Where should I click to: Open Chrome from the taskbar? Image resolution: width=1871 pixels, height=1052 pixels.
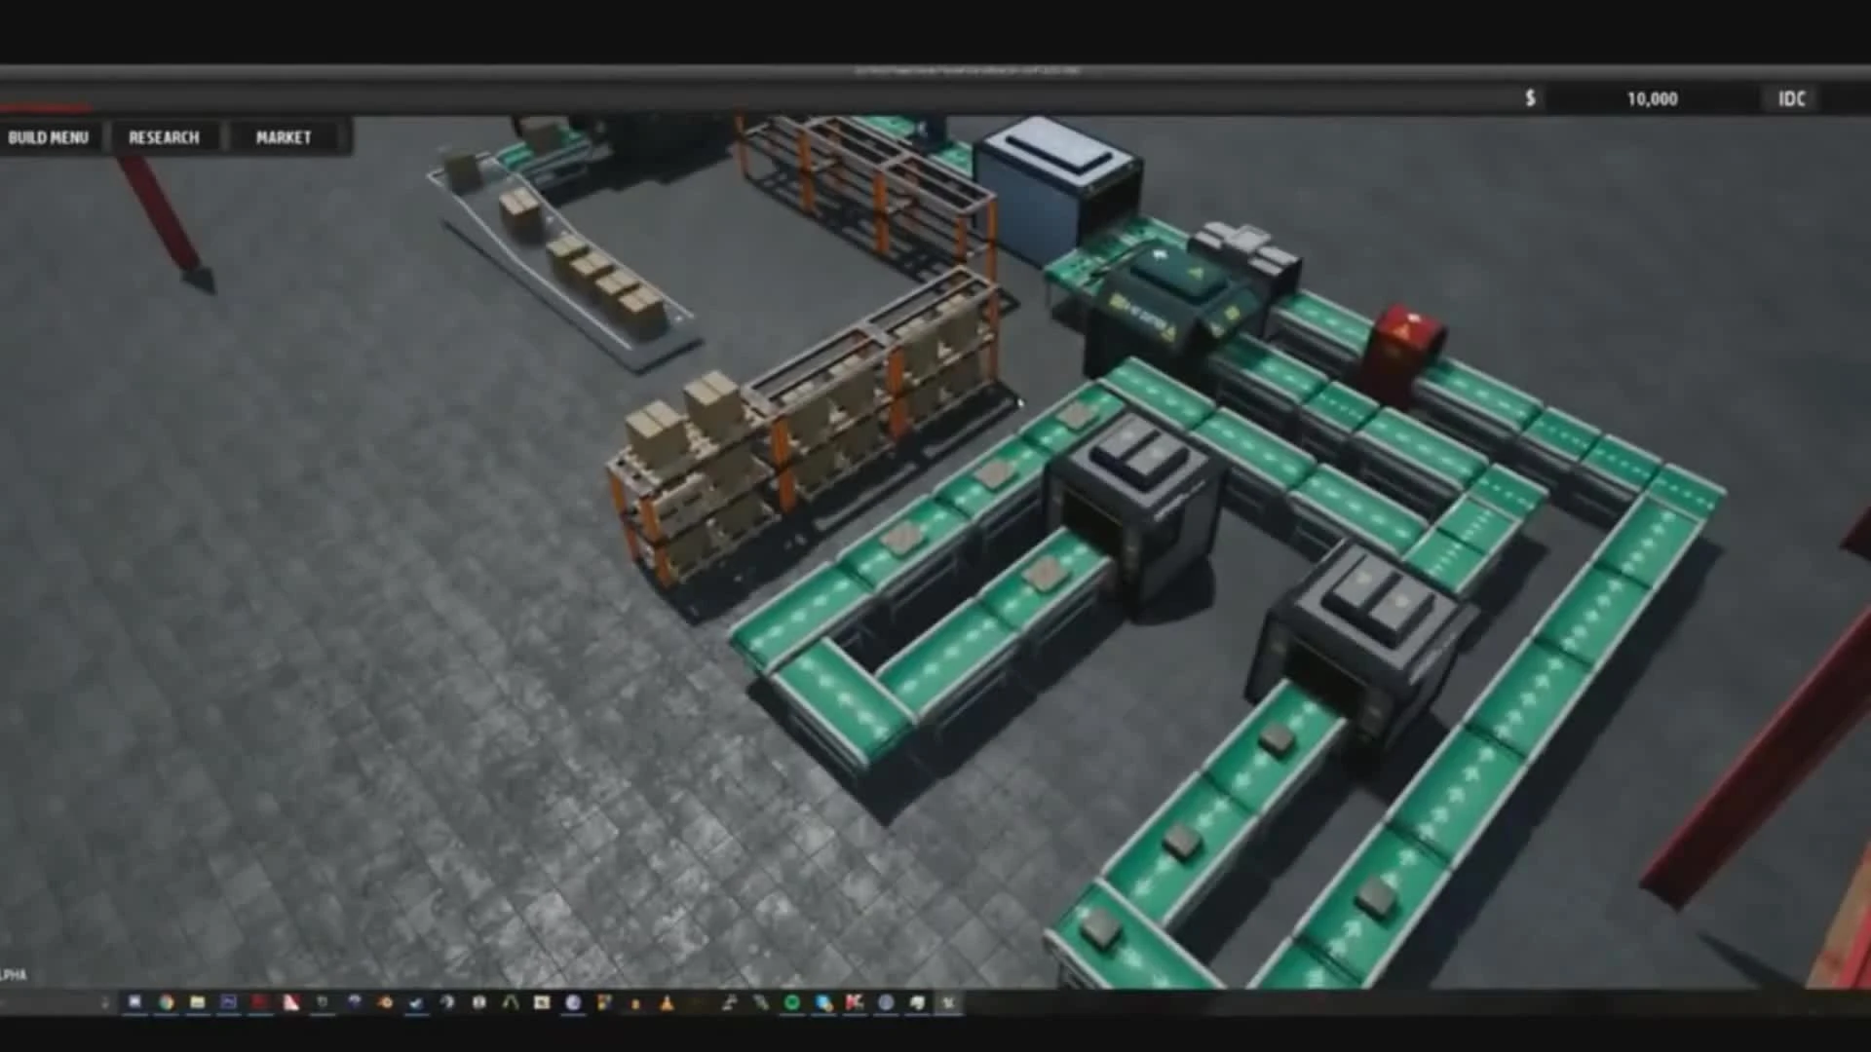(x=167, y=1002)
